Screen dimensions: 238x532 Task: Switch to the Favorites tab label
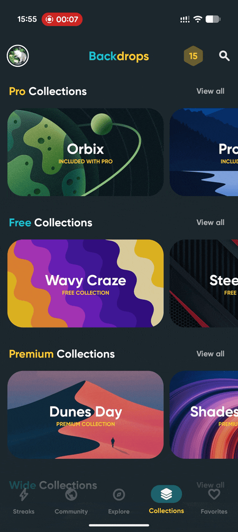click(214, 511)
